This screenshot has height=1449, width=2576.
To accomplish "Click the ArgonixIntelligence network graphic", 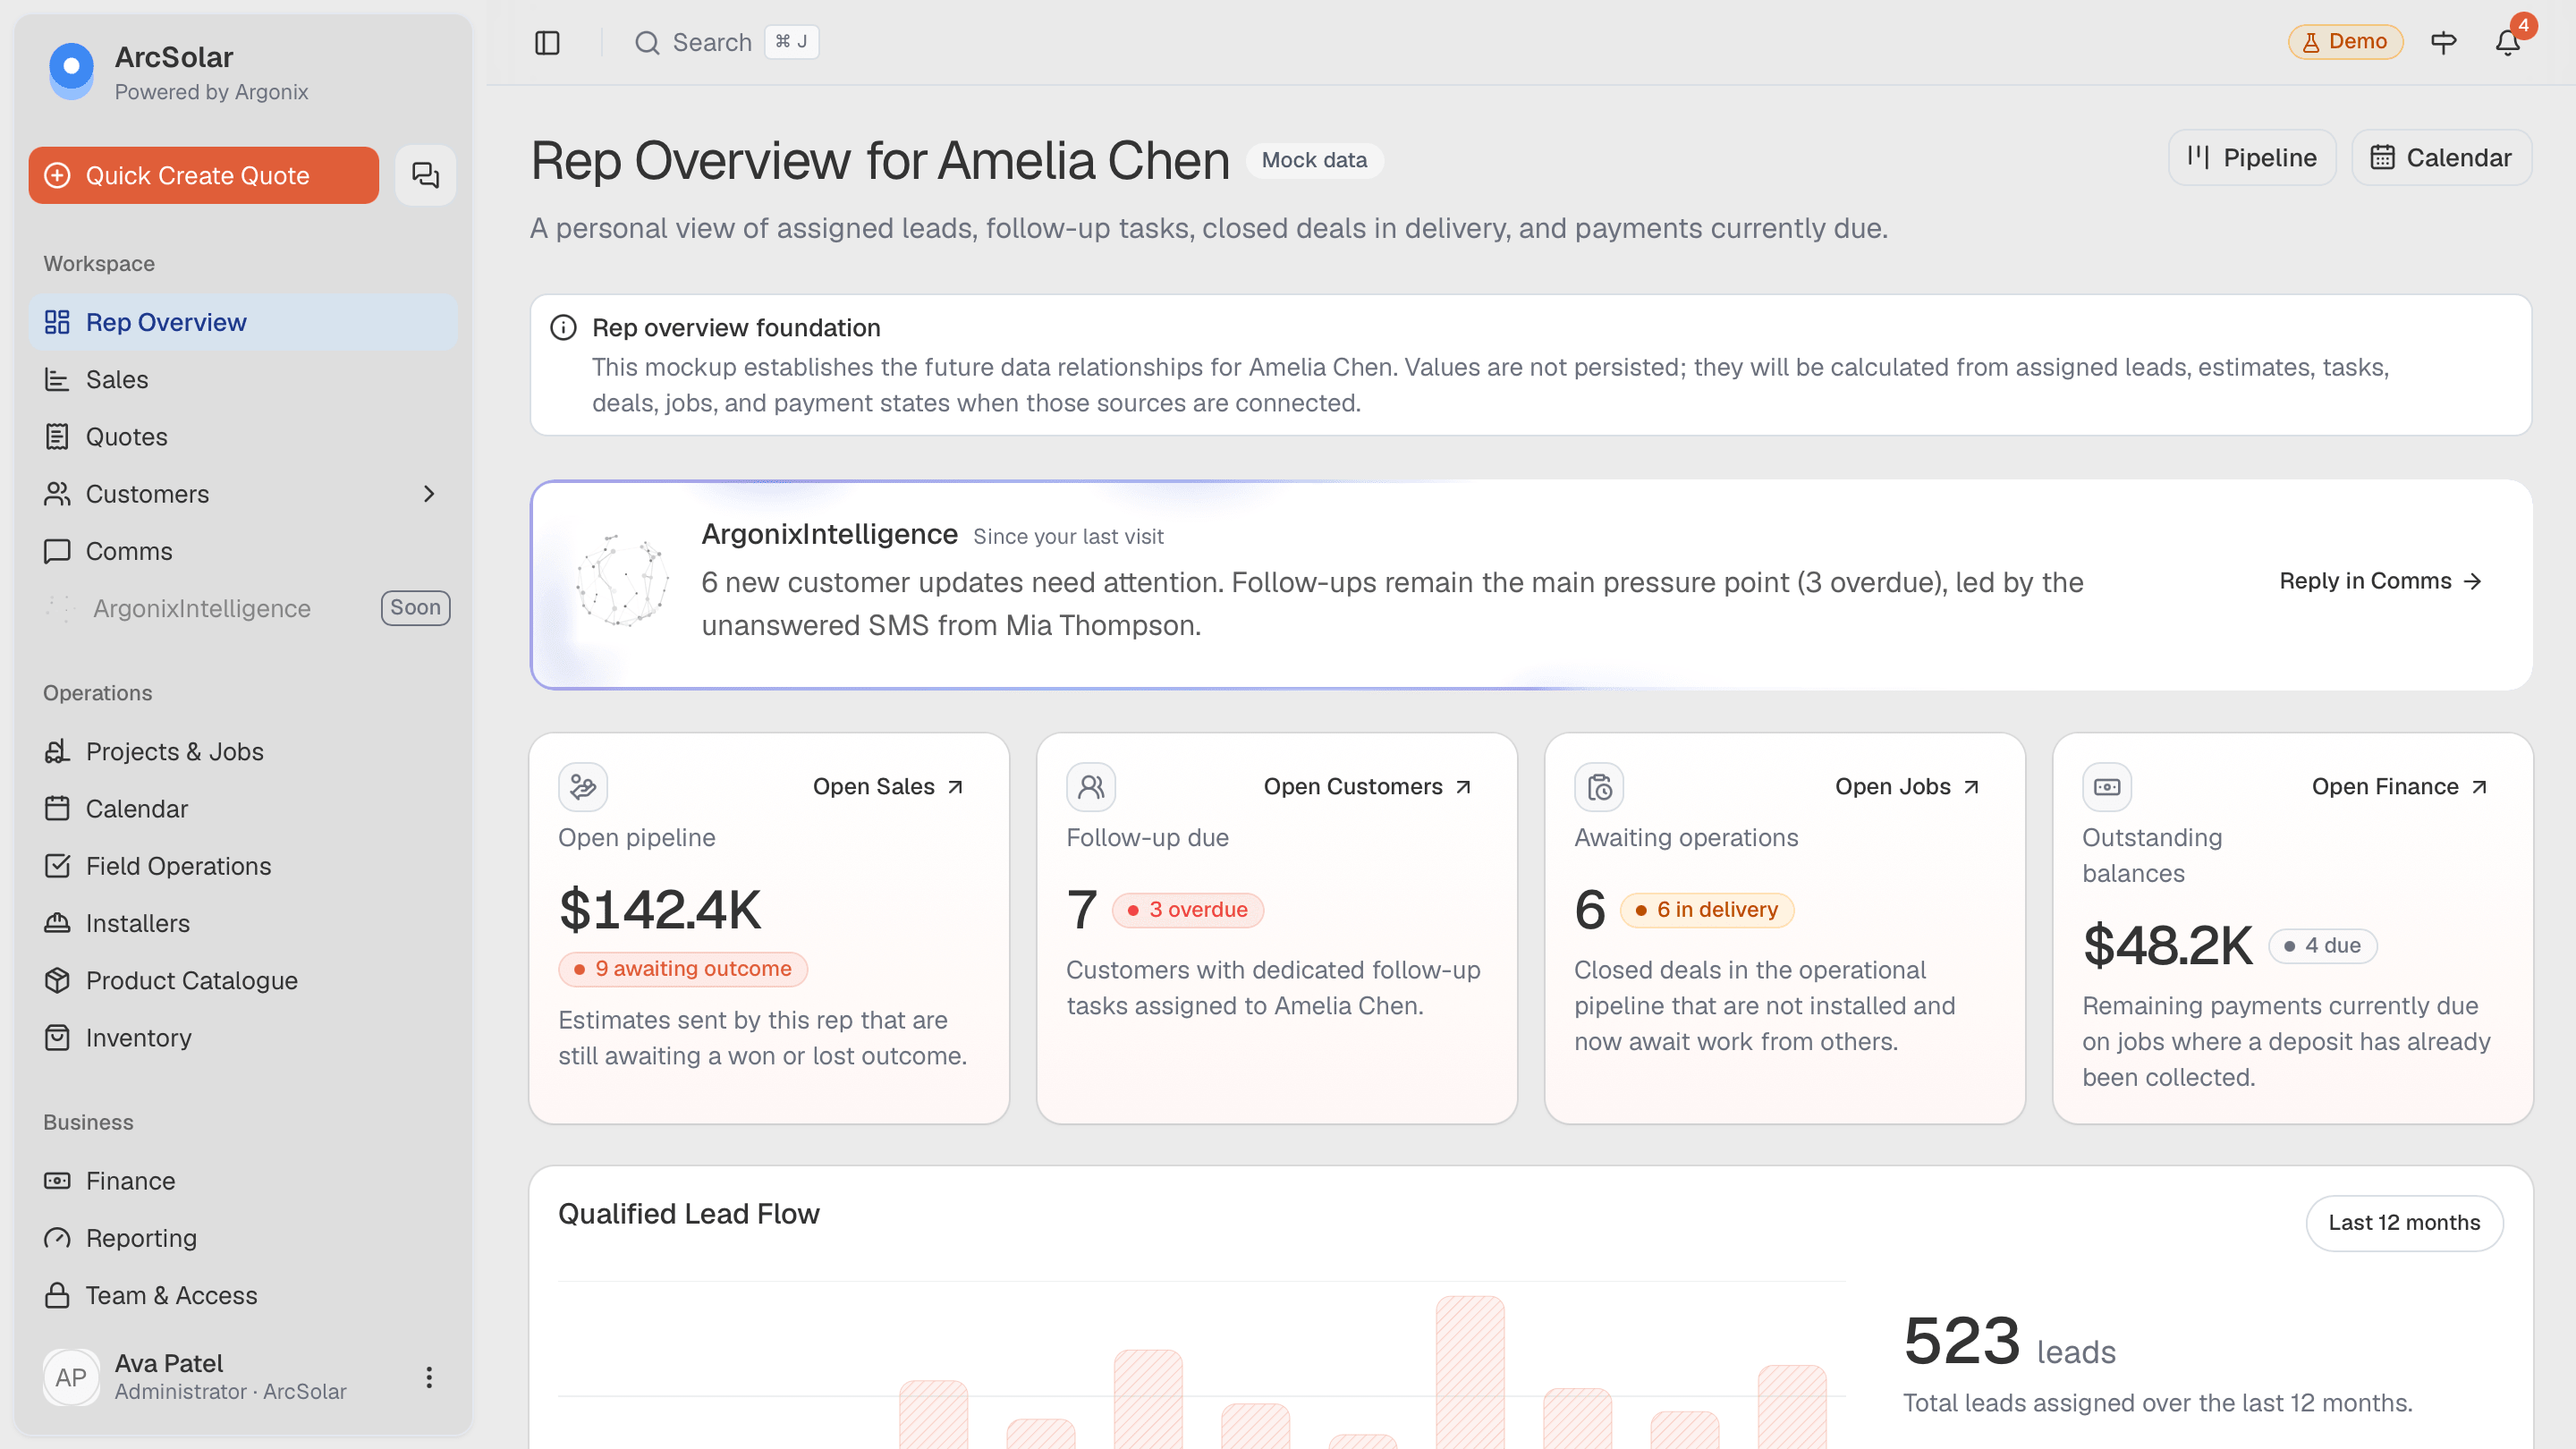I will coord(622,581).
